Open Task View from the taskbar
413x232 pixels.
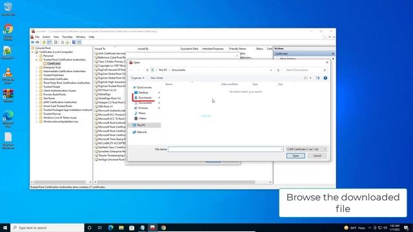100,227
